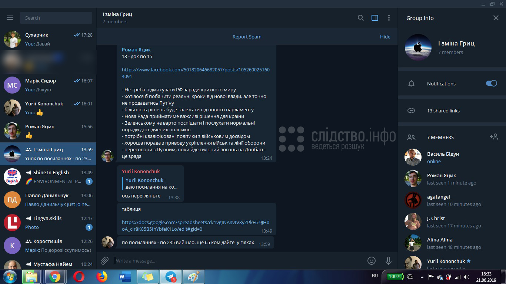The image size is (506, 284).
Task: View member J. Christ profile
Action: coord(452,222)
